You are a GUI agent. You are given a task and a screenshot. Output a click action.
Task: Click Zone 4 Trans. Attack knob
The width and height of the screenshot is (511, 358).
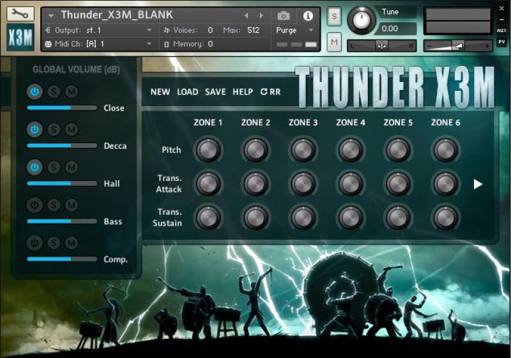click(x=351, y=184)
